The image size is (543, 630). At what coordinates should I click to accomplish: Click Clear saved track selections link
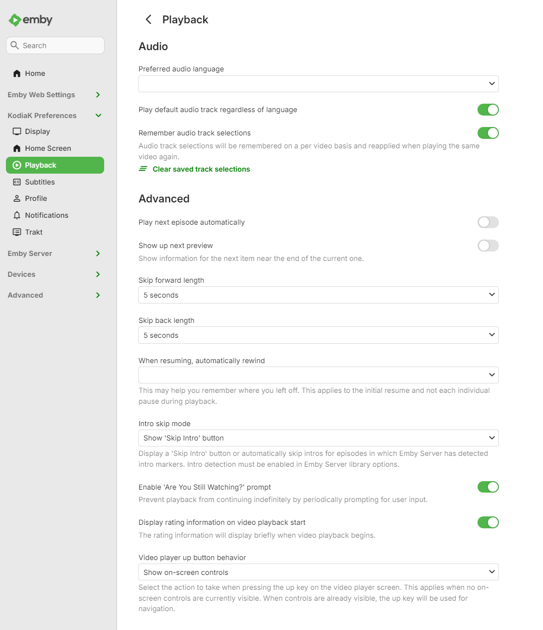tap(201, 169)
